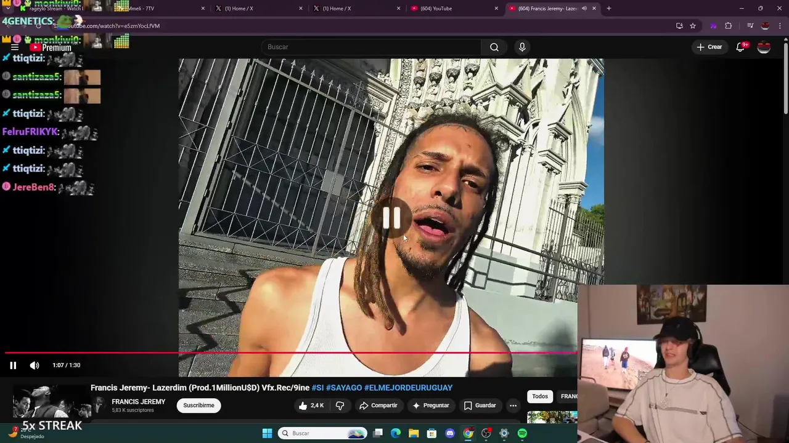
Task: Save the video with Guardar
Action: tap(480, 405)
